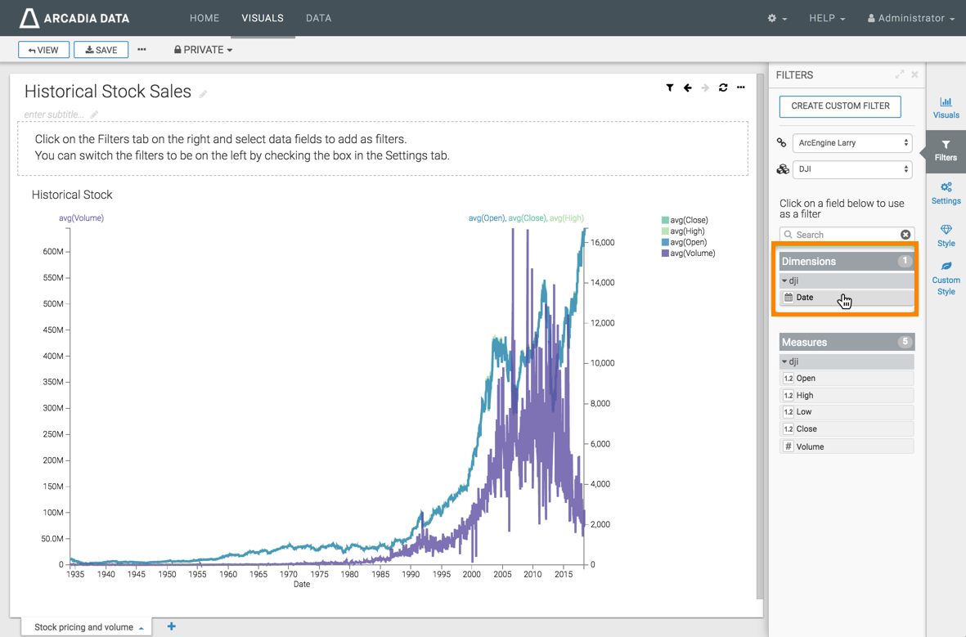Go to the HOME tab
Screen dimensions: 966x637
click(204, 18)
